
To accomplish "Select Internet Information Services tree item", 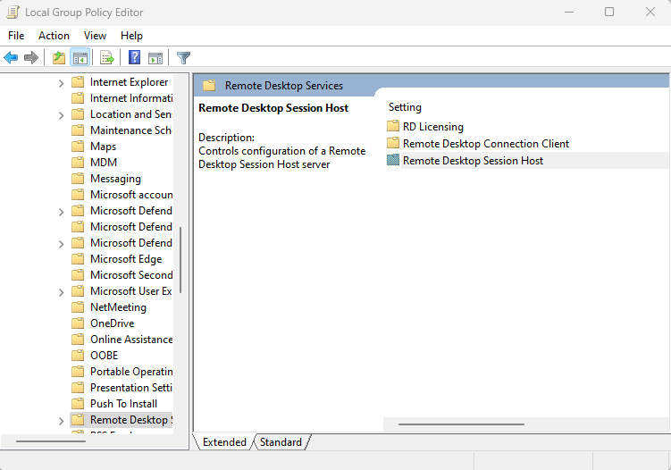I will pyautogui.click(x=131, y=98).
